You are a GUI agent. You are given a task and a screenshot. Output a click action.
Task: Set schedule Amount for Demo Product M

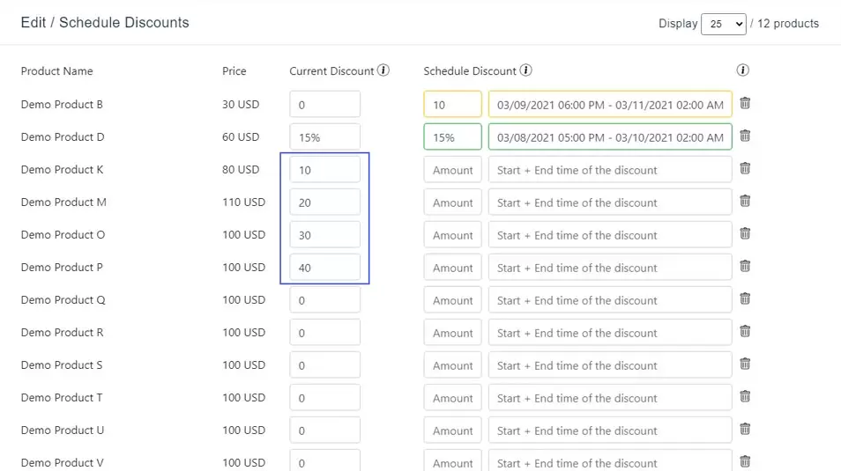click(x=453, y=202)
